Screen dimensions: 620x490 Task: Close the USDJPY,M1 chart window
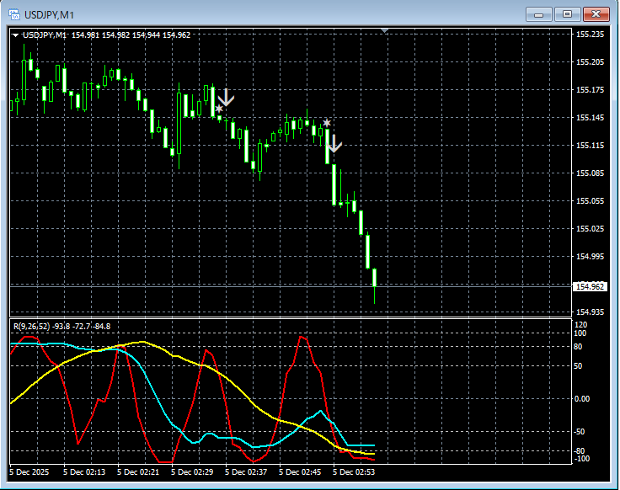(596, 13)
